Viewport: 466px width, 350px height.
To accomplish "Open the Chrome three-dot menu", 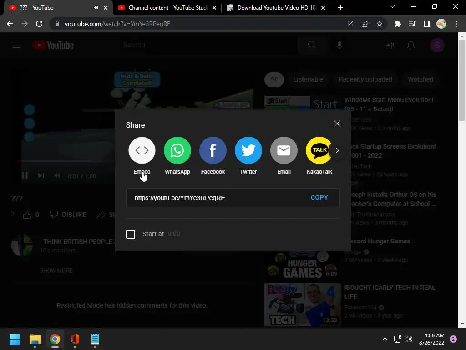I will [x=456, y=24].
